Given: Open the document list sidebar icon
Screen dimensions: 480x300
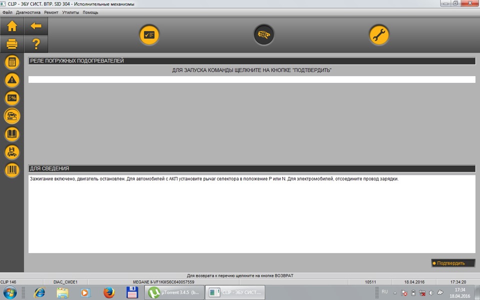Looking at the screenshot, I should point(12,62).
